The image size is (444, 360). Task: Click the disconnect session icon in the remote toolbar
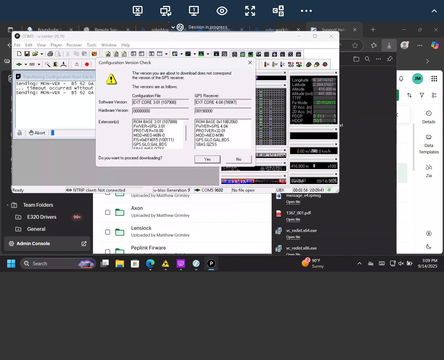coord(138,11)
